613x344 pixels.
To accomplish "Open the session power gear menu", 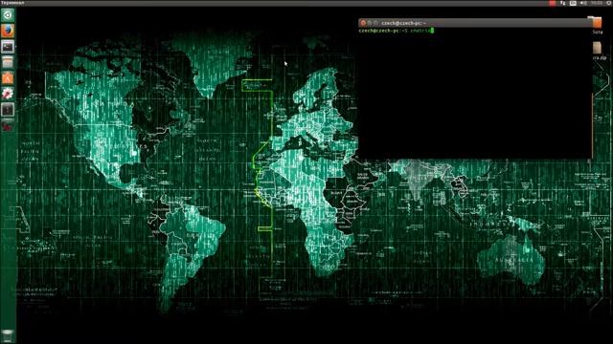I will click(x=609, y=3).
